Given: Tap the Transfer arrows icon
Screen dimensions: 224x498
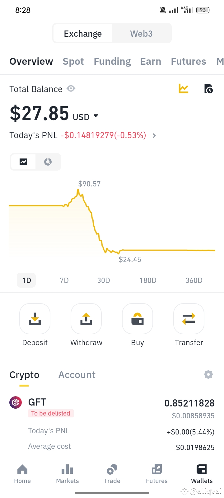Looking at the screenshot, I should 189,319.
